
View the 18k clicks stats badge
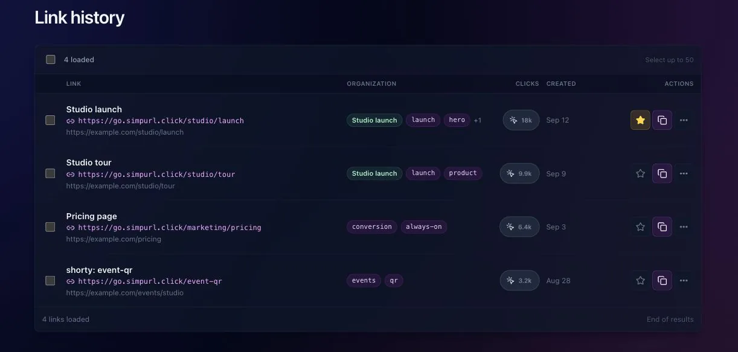click(521, 120)
